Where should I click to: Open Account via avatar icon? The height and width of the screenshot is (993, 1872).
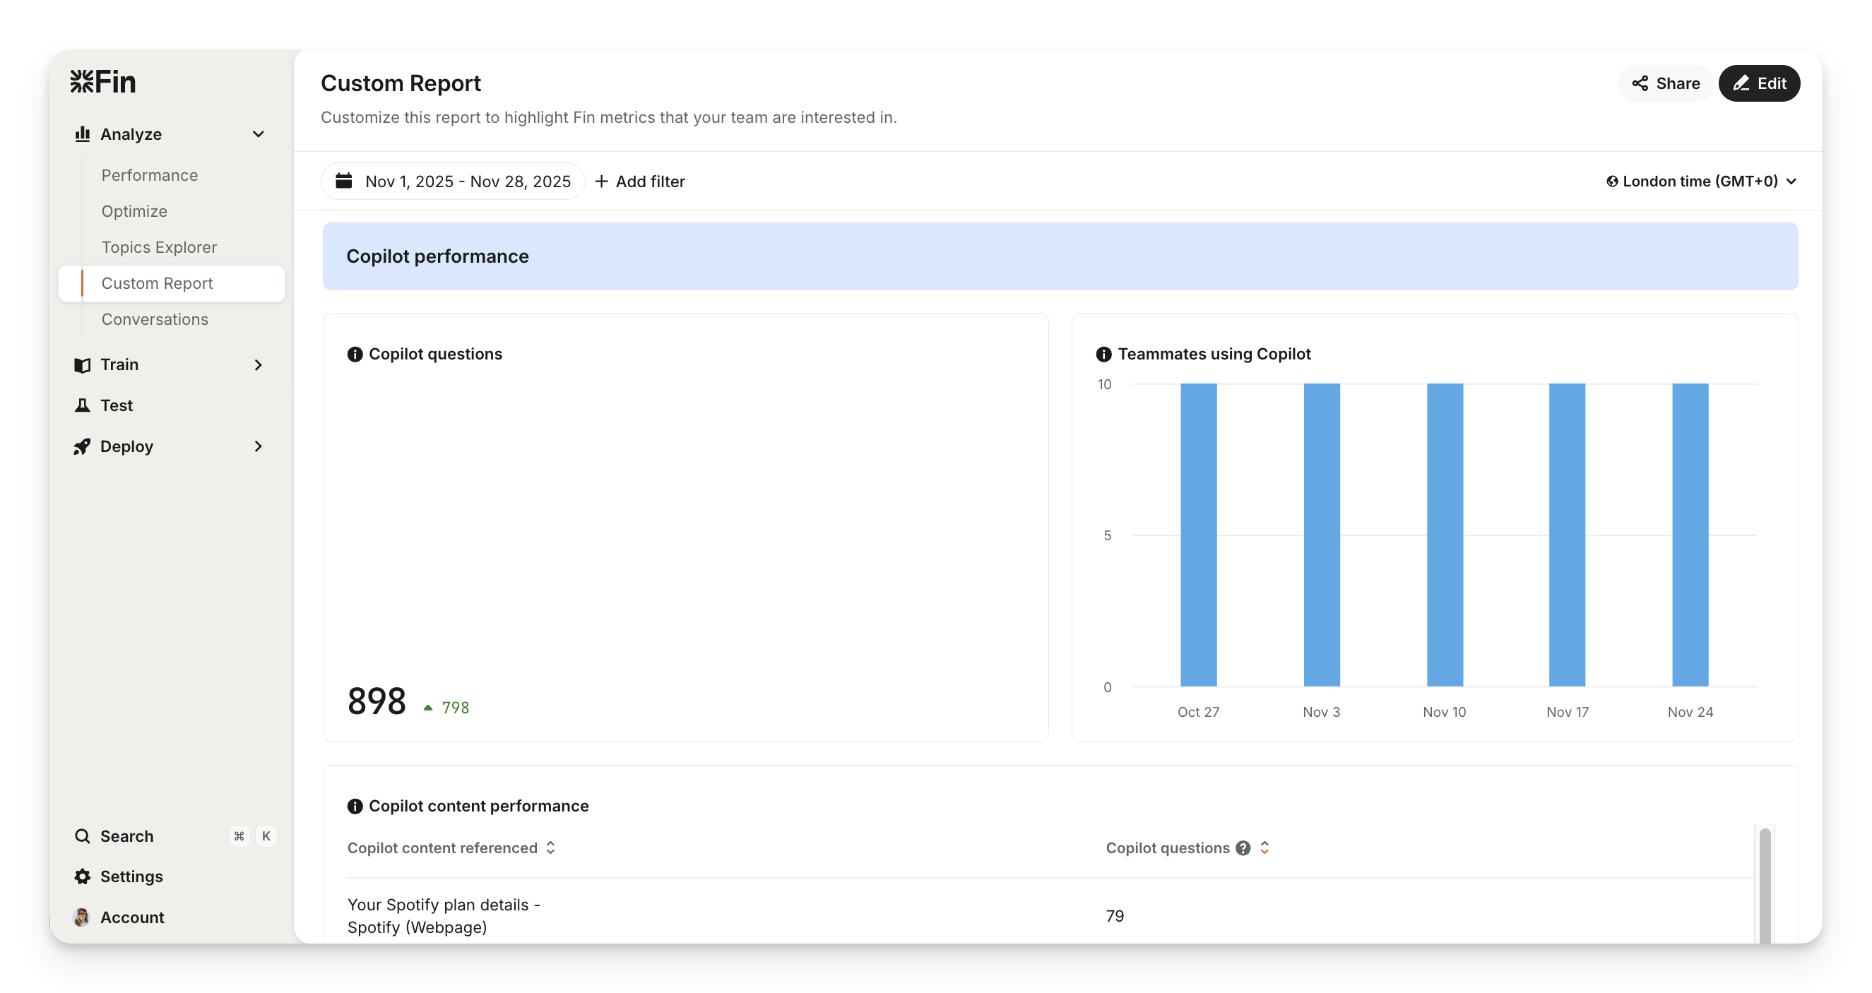pyautogui.click(x=82, y=917)
